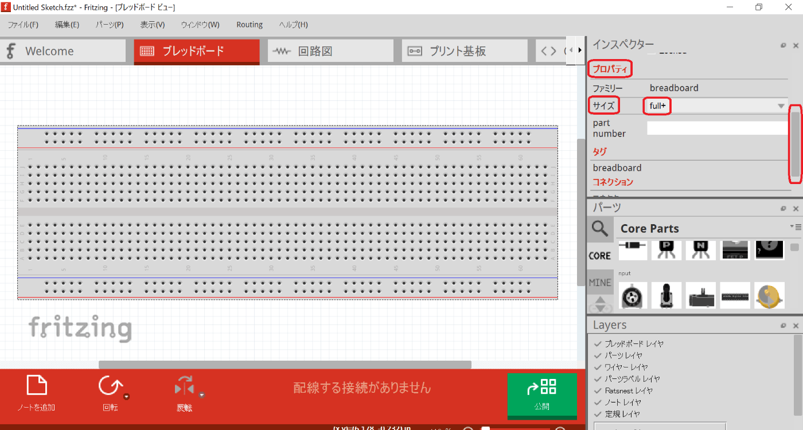The height and width of the screenshot is (430, 803).
Task: Close the Inspector panel
Action: 796,45
